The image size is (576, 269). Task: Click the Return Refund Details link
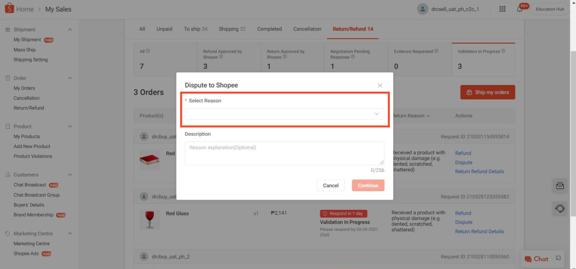[x=479, y=171]
